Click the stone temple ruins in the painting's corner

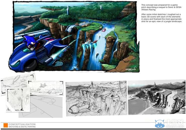(x=129, y=9)
